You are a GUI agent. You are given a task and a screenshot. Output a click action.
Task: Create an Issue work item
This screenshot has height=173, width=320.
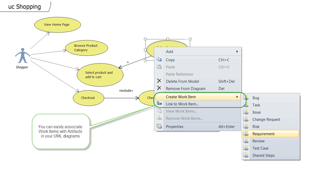(x=270, y=112)
